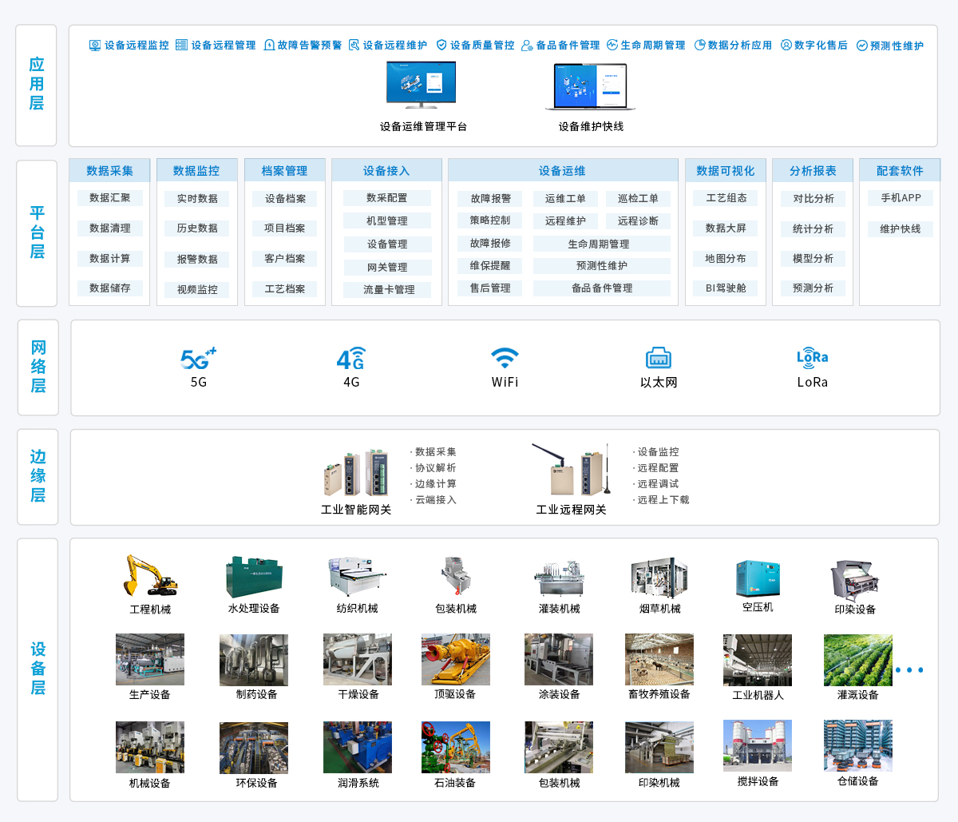Image resolution: width=958 pixels, height=822 pixels.
Task: Select the LoRa network icon
Action: point(812,357)
